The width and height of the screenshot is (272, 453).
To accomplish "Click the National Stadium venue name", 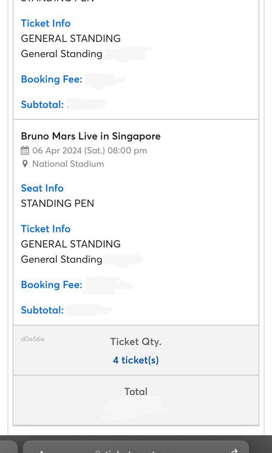I will click(68, 164).
